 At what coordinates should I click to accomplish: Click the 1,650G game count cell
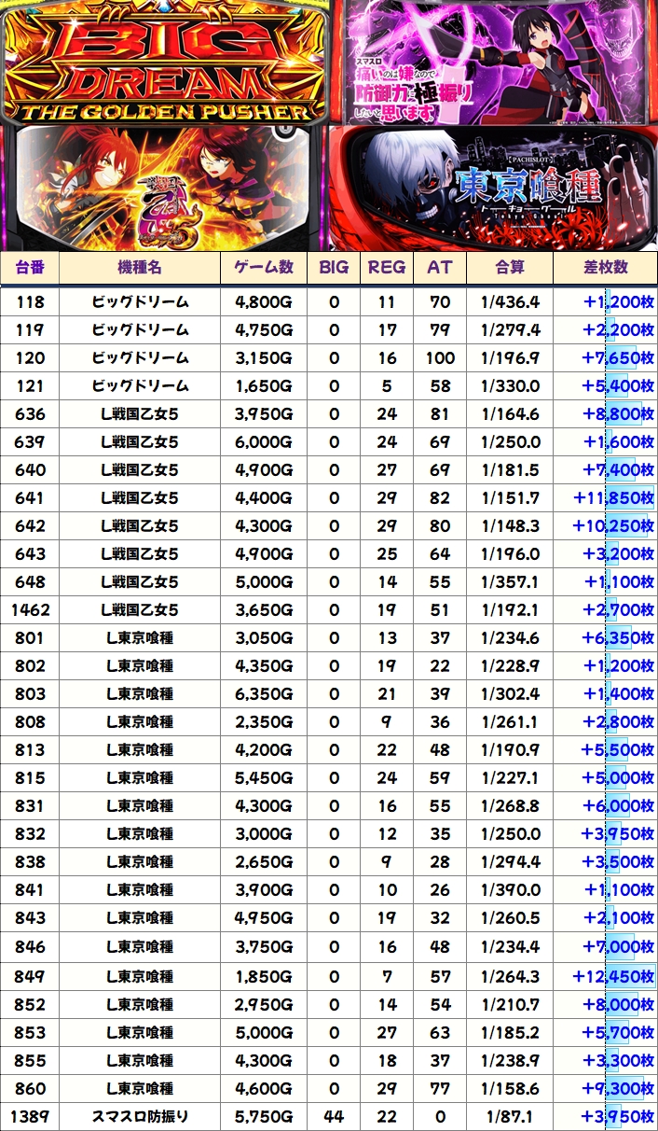pos(264,386)
